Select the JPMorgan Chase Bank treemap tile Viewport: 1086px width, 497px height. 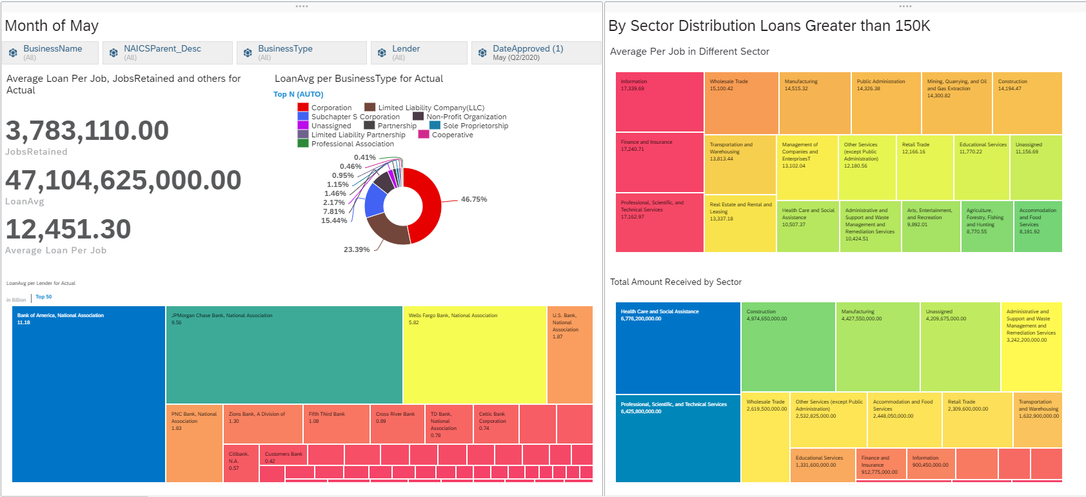[x=284, y=355]
